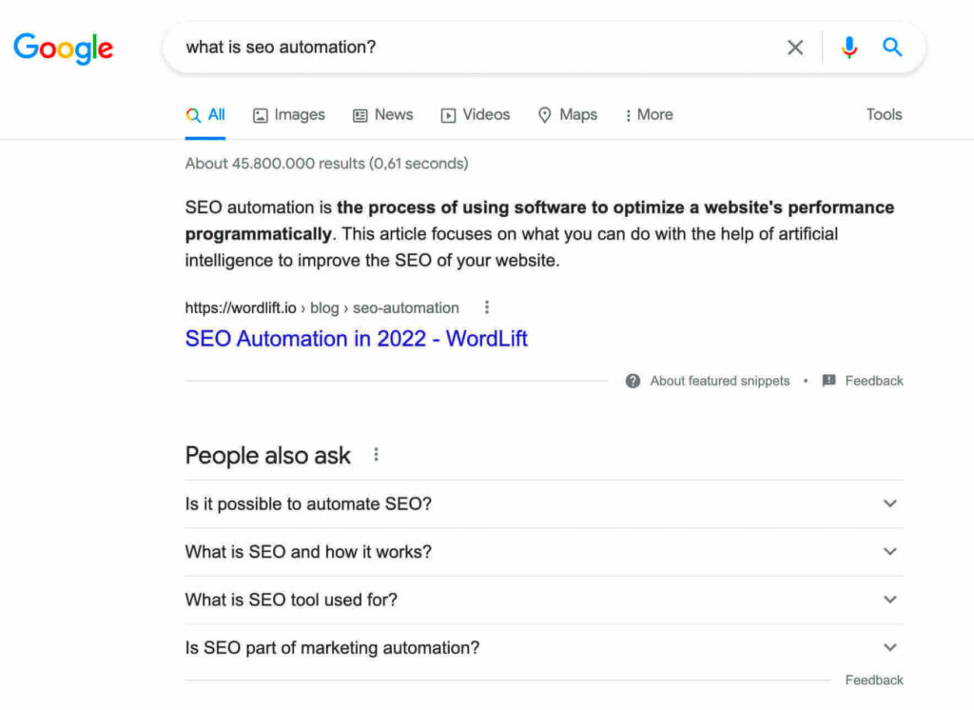Click into the search query input field
This screenshot has height=710, width=974.
click(x=478, y=48)
